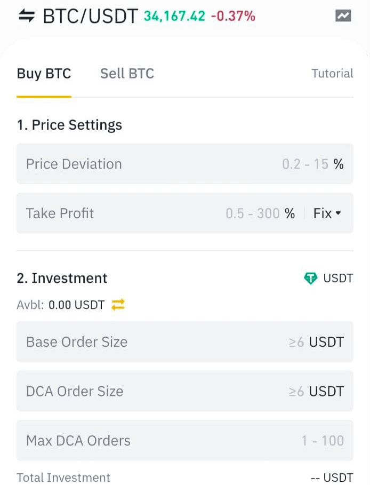370x485 pixels.
Task: Switch to the Sell BTC tab
Action: [x=126, y=74]
